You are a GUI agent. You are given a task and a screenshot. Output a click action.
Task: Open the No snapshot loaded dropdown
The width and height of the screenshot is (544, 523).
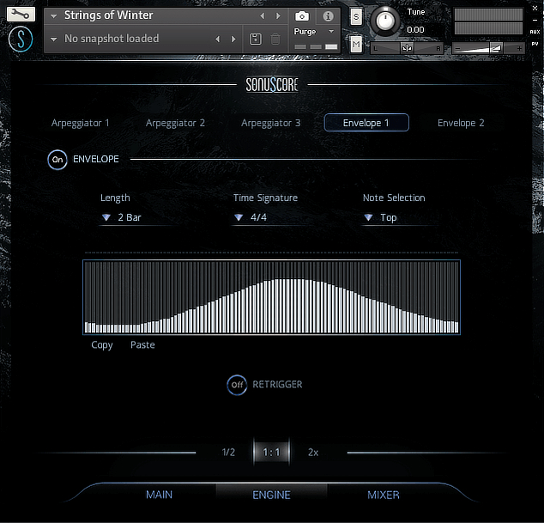(x=53, y=40)
